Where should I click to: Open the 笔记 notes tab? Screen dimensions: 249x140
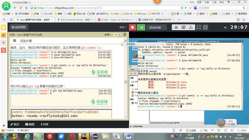click(15, 124)
